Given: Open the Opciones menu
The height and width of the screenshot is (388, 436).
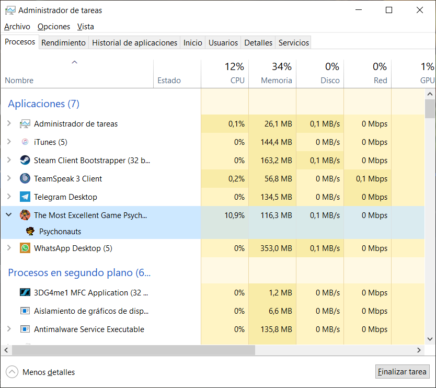Looking at the screenshot, I should [x=54, y=26].
